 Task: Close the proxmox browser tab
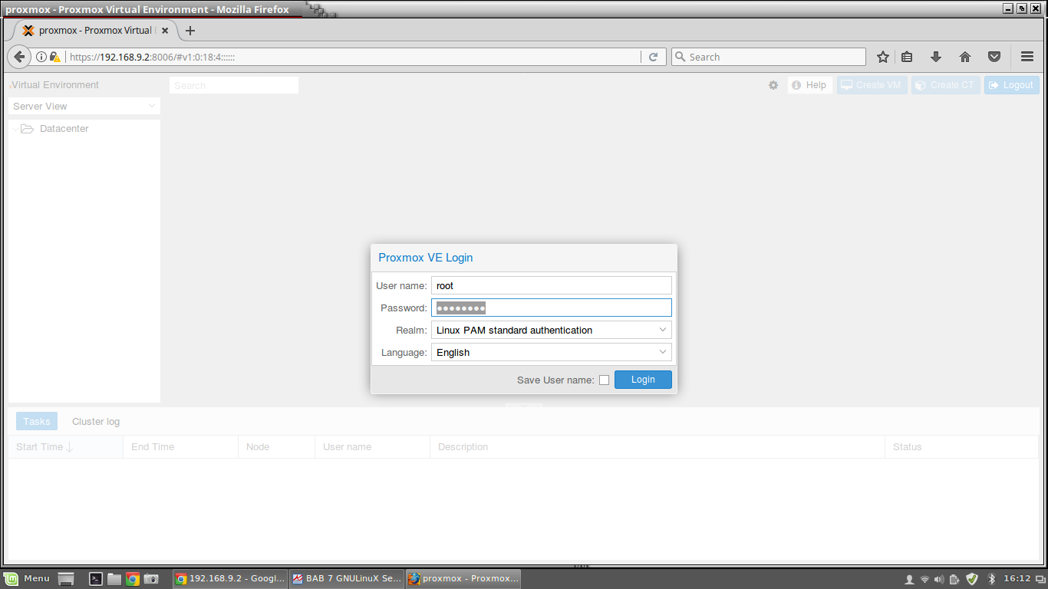click(165, 31)
